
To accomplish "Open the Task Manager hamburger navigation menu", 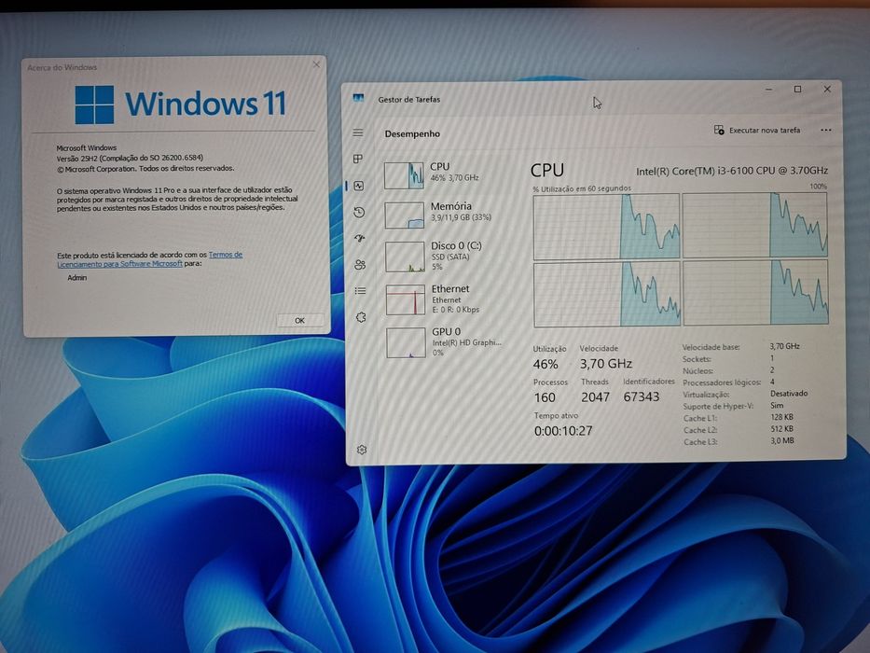I will tap(358, 132).
